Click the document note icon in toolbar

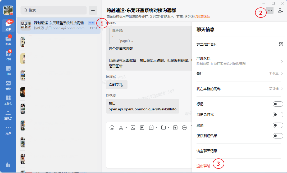coord(142,128)
